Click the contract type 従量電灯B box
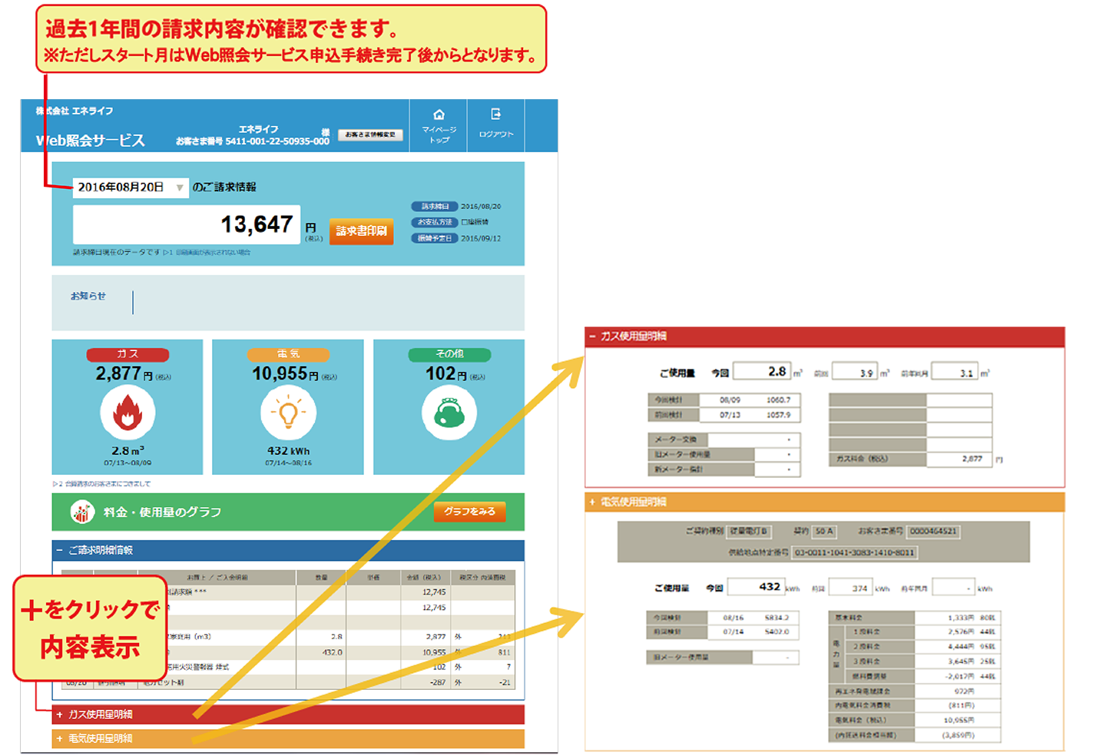The image size is (1106, 756). (x=749, y=531)
